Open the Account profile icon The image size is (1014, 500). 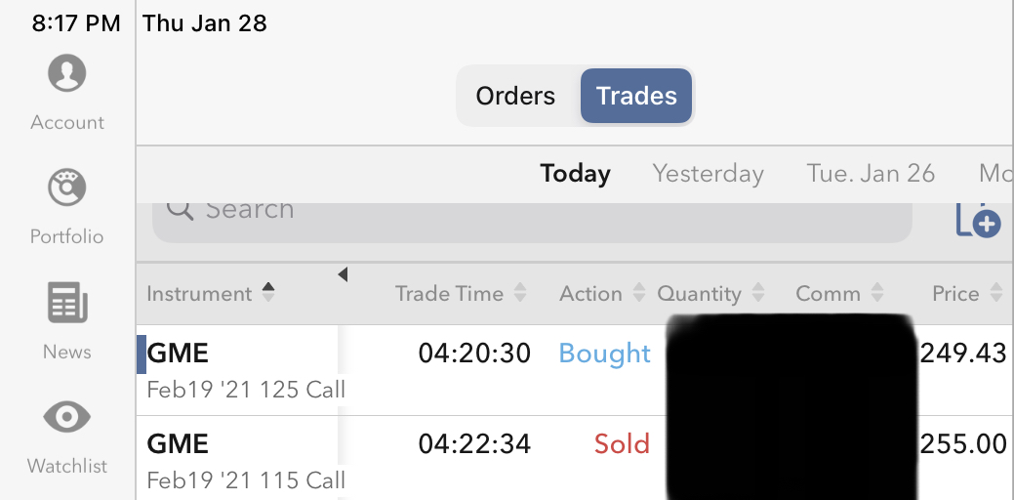point(66,74)
